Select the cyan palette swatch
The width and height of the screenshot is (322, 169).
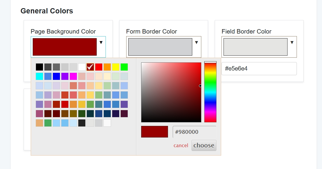pyautogui.click(x=39, y=76)
